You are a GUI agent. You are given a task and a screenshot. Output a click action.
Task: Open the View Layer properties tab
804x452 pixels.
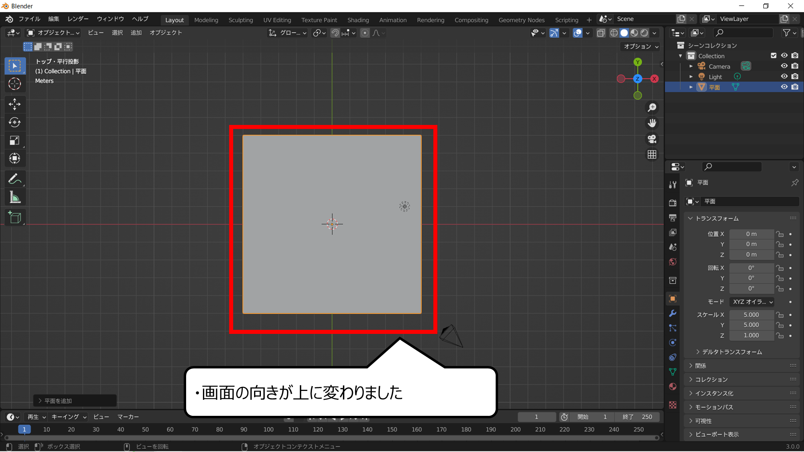673,232
